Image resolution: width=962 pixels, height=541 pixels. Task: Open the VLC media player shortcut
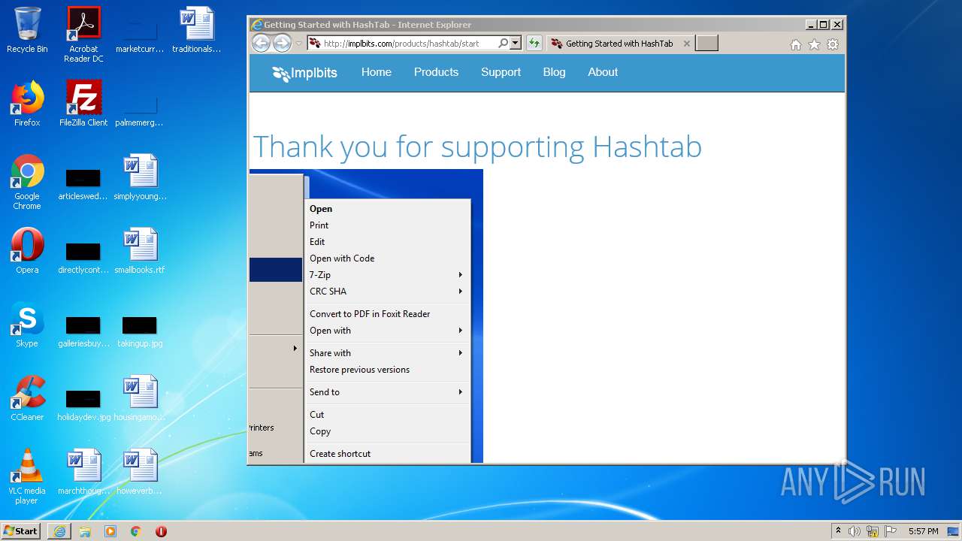[27, 476]
